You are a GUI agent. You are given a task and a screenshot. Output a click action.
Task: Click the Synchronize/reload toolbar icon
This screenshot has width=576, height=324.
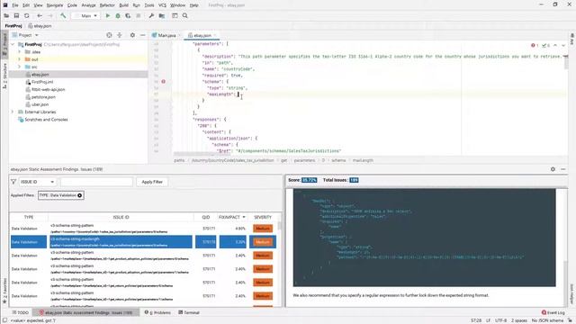point(26,16)
